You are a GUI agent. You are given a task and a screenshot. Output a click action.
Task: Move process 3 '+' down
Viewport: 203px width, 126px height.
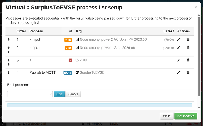coord(9,64)
